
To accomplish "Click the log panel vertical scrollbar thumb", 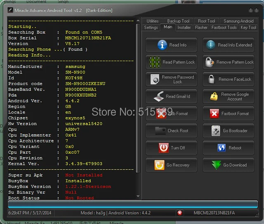I will point(138,98).
